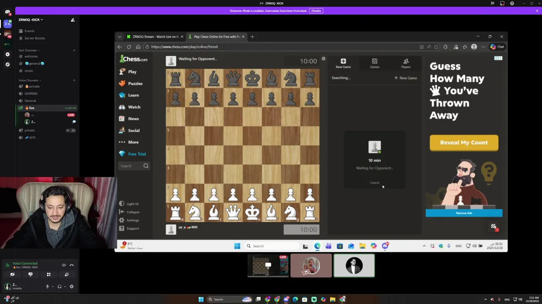The width and height of the screenshot is (542, 304).
Task: Cancel the opponent search
Action: click(375, 183)
